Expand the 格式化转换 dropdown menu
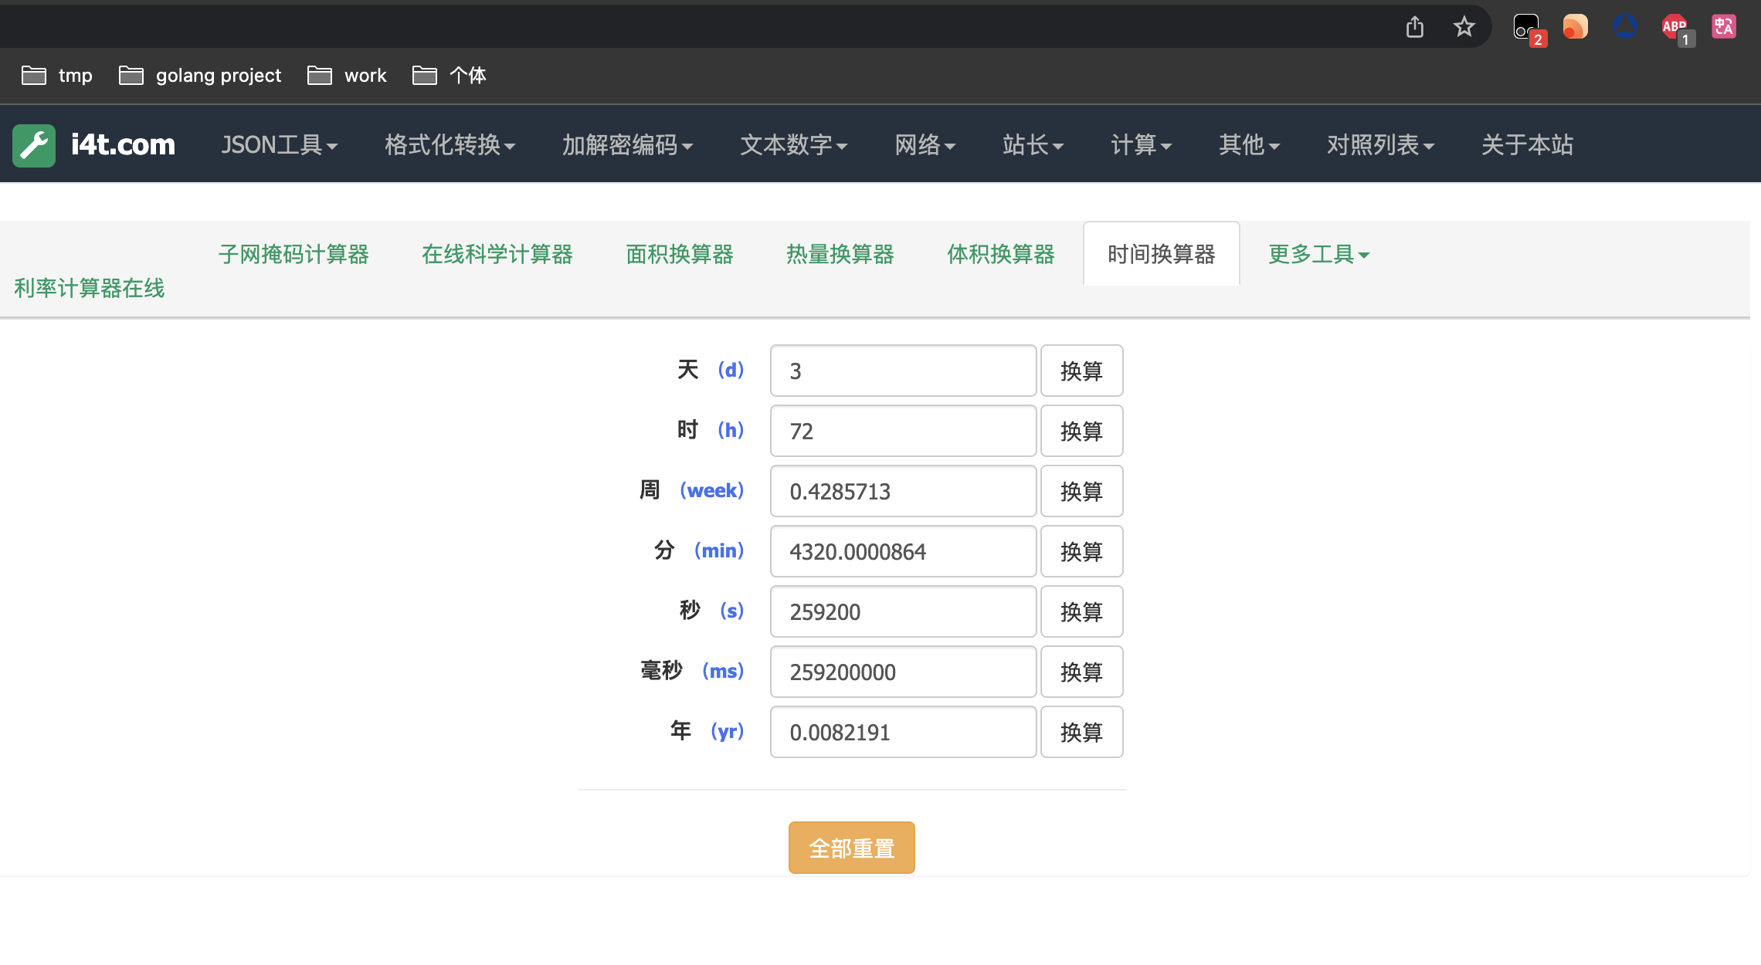Image resolution: width=1761 pixels, height=965 pixels. coord(450,145)
